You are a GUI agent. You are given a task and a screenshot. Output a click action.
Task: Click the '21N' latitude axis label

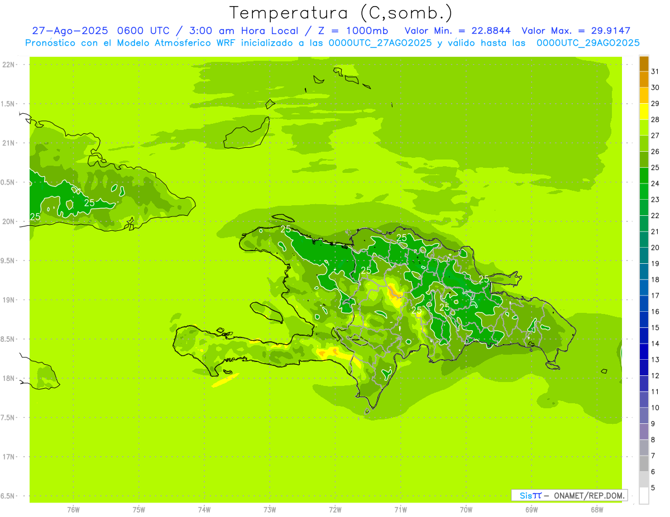coord(9,143)
